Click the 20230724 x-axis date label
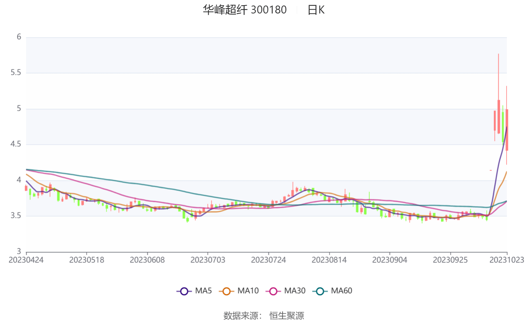The image size is (528, 321). click(269, 260)
